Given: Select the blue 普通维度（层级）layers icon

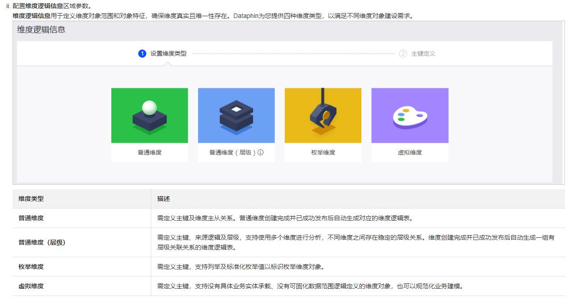Looking at the screenshot, I should (x=236, y=115).
